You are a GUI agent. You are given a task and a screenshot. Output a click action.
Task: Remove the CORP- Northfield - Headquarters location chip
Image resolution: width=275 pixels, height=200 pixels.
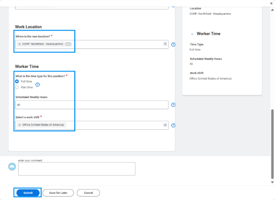pos(19,44)
